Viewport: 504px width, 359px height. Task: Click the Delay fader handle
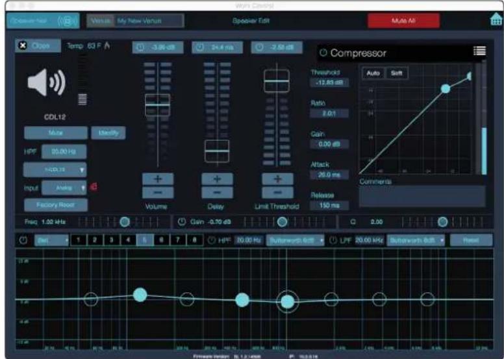pyautogui.click(x=217, y=151)
